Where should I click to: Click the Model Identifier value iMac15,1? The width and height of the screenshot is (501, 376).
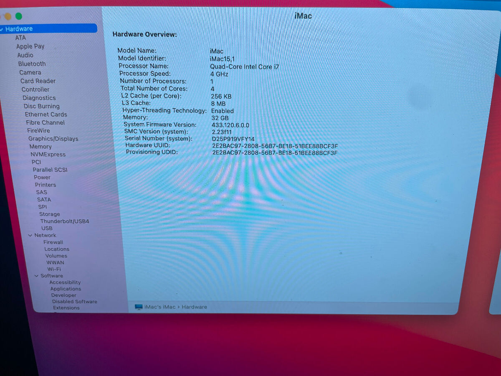coord(222,59)
